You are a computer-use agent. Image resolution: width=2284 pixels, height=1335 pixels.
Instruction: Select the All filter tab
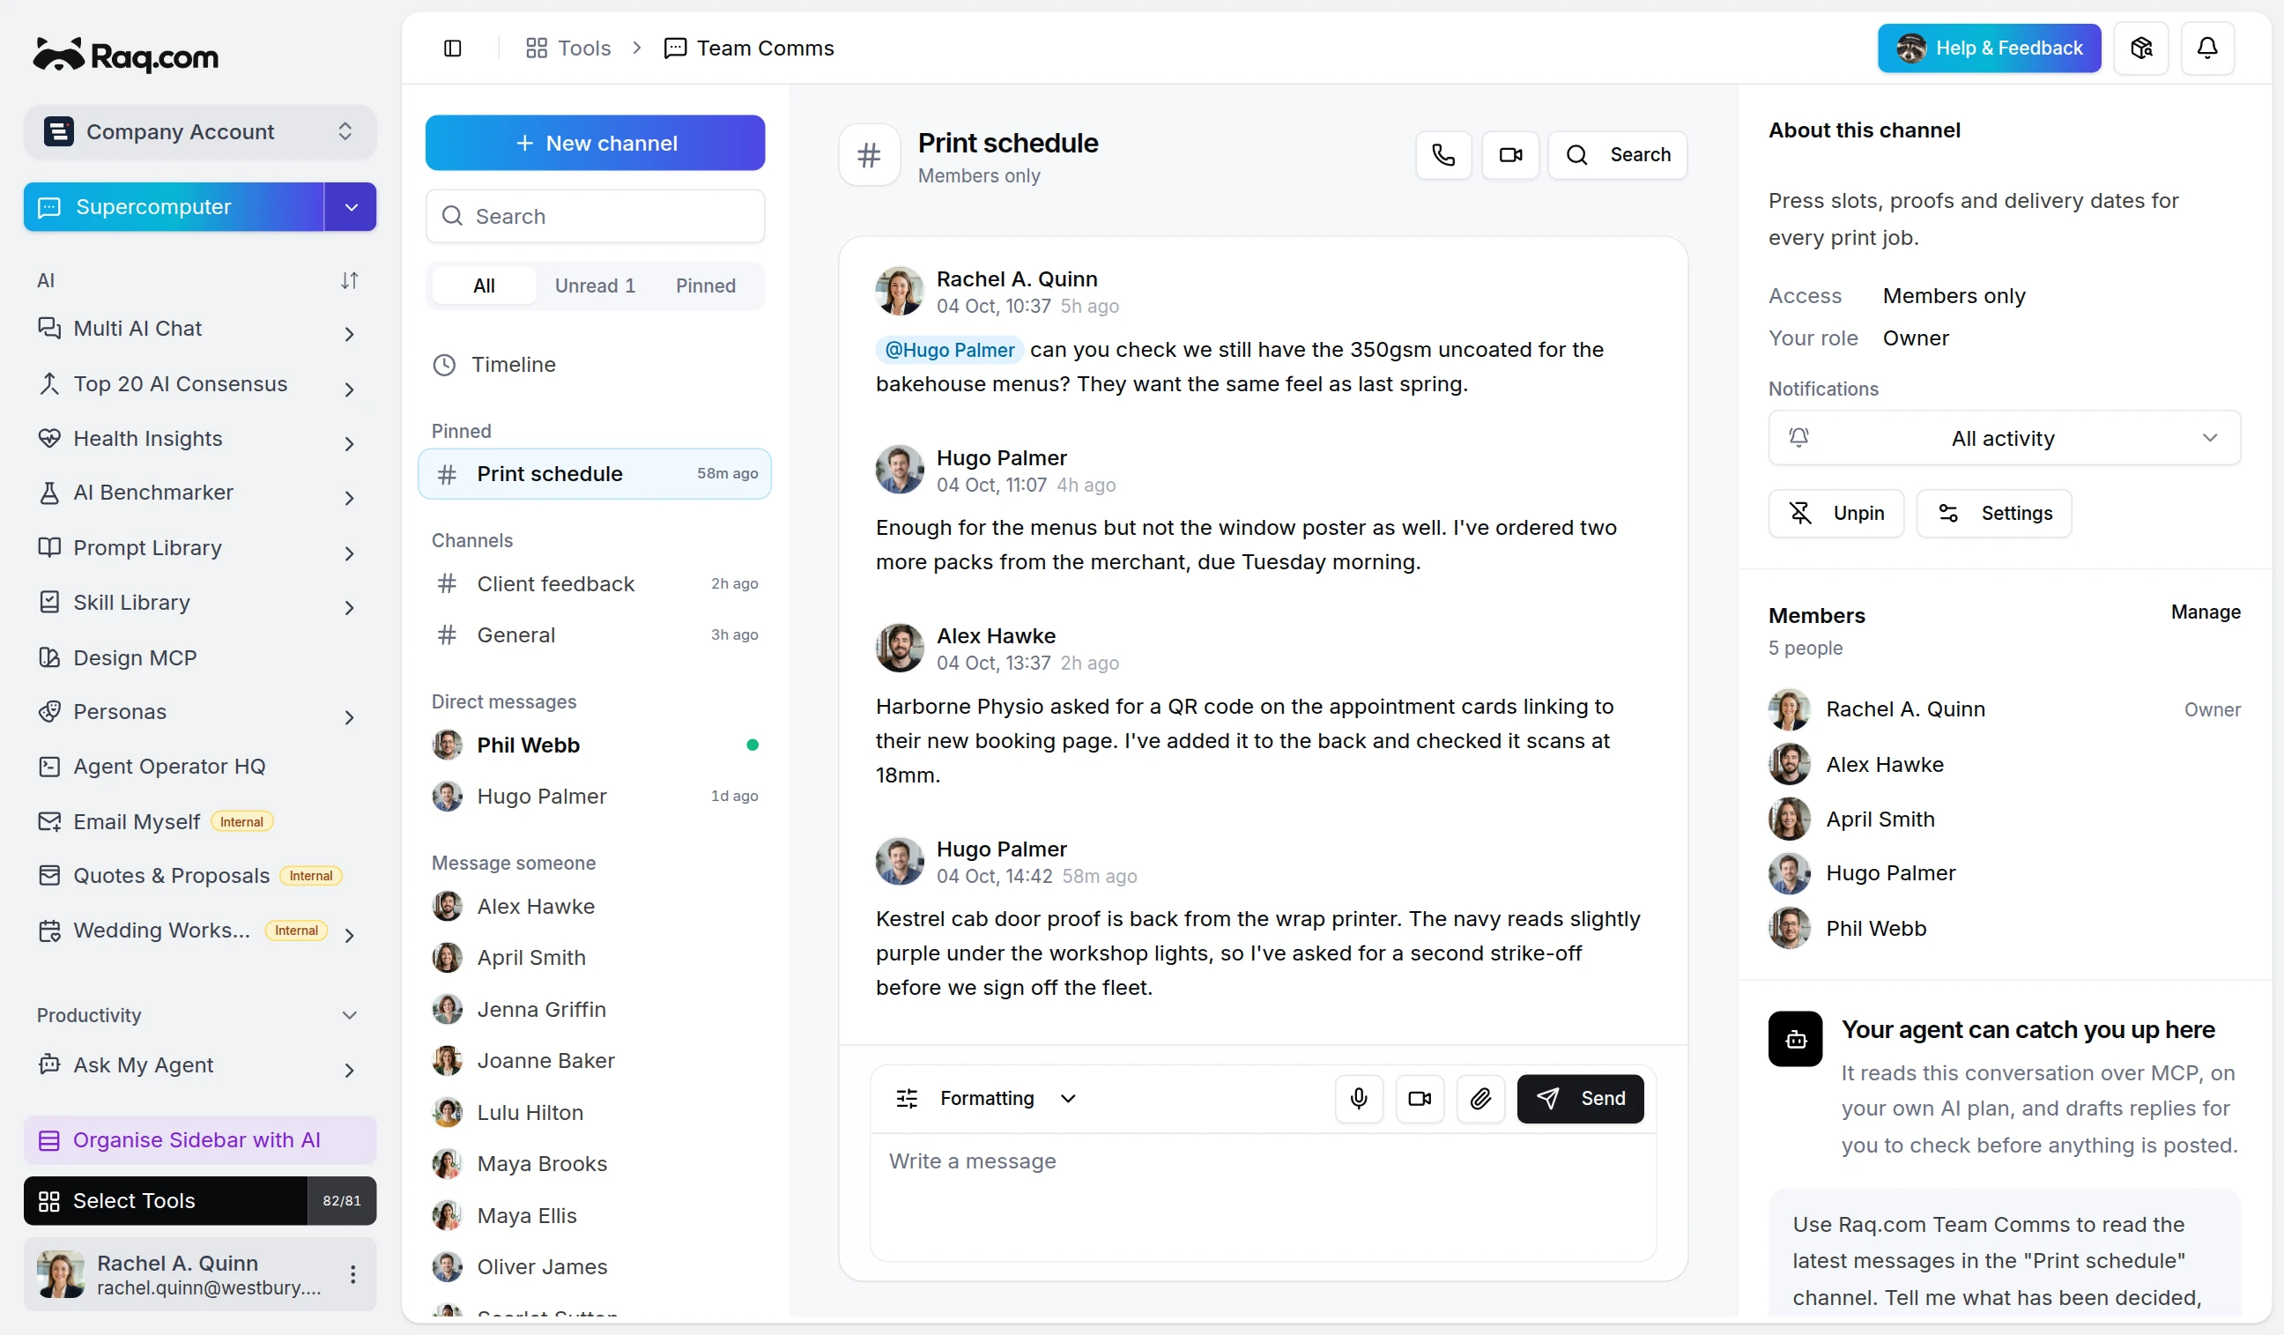(x=483, y=286)
